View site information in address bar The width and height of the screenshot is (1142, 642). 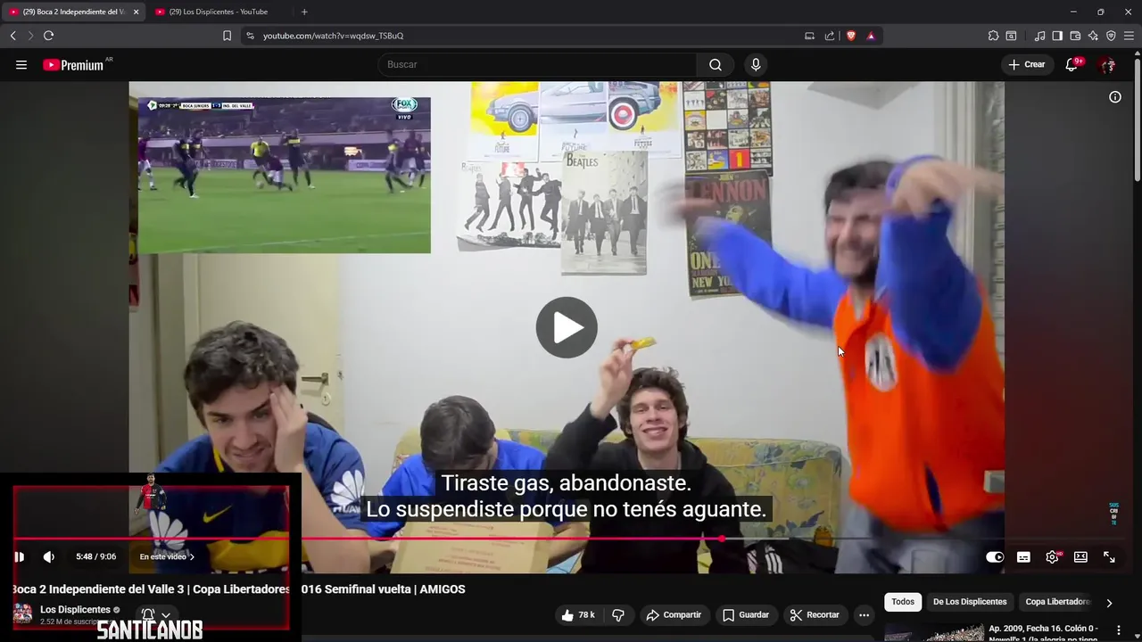(250, 36)
